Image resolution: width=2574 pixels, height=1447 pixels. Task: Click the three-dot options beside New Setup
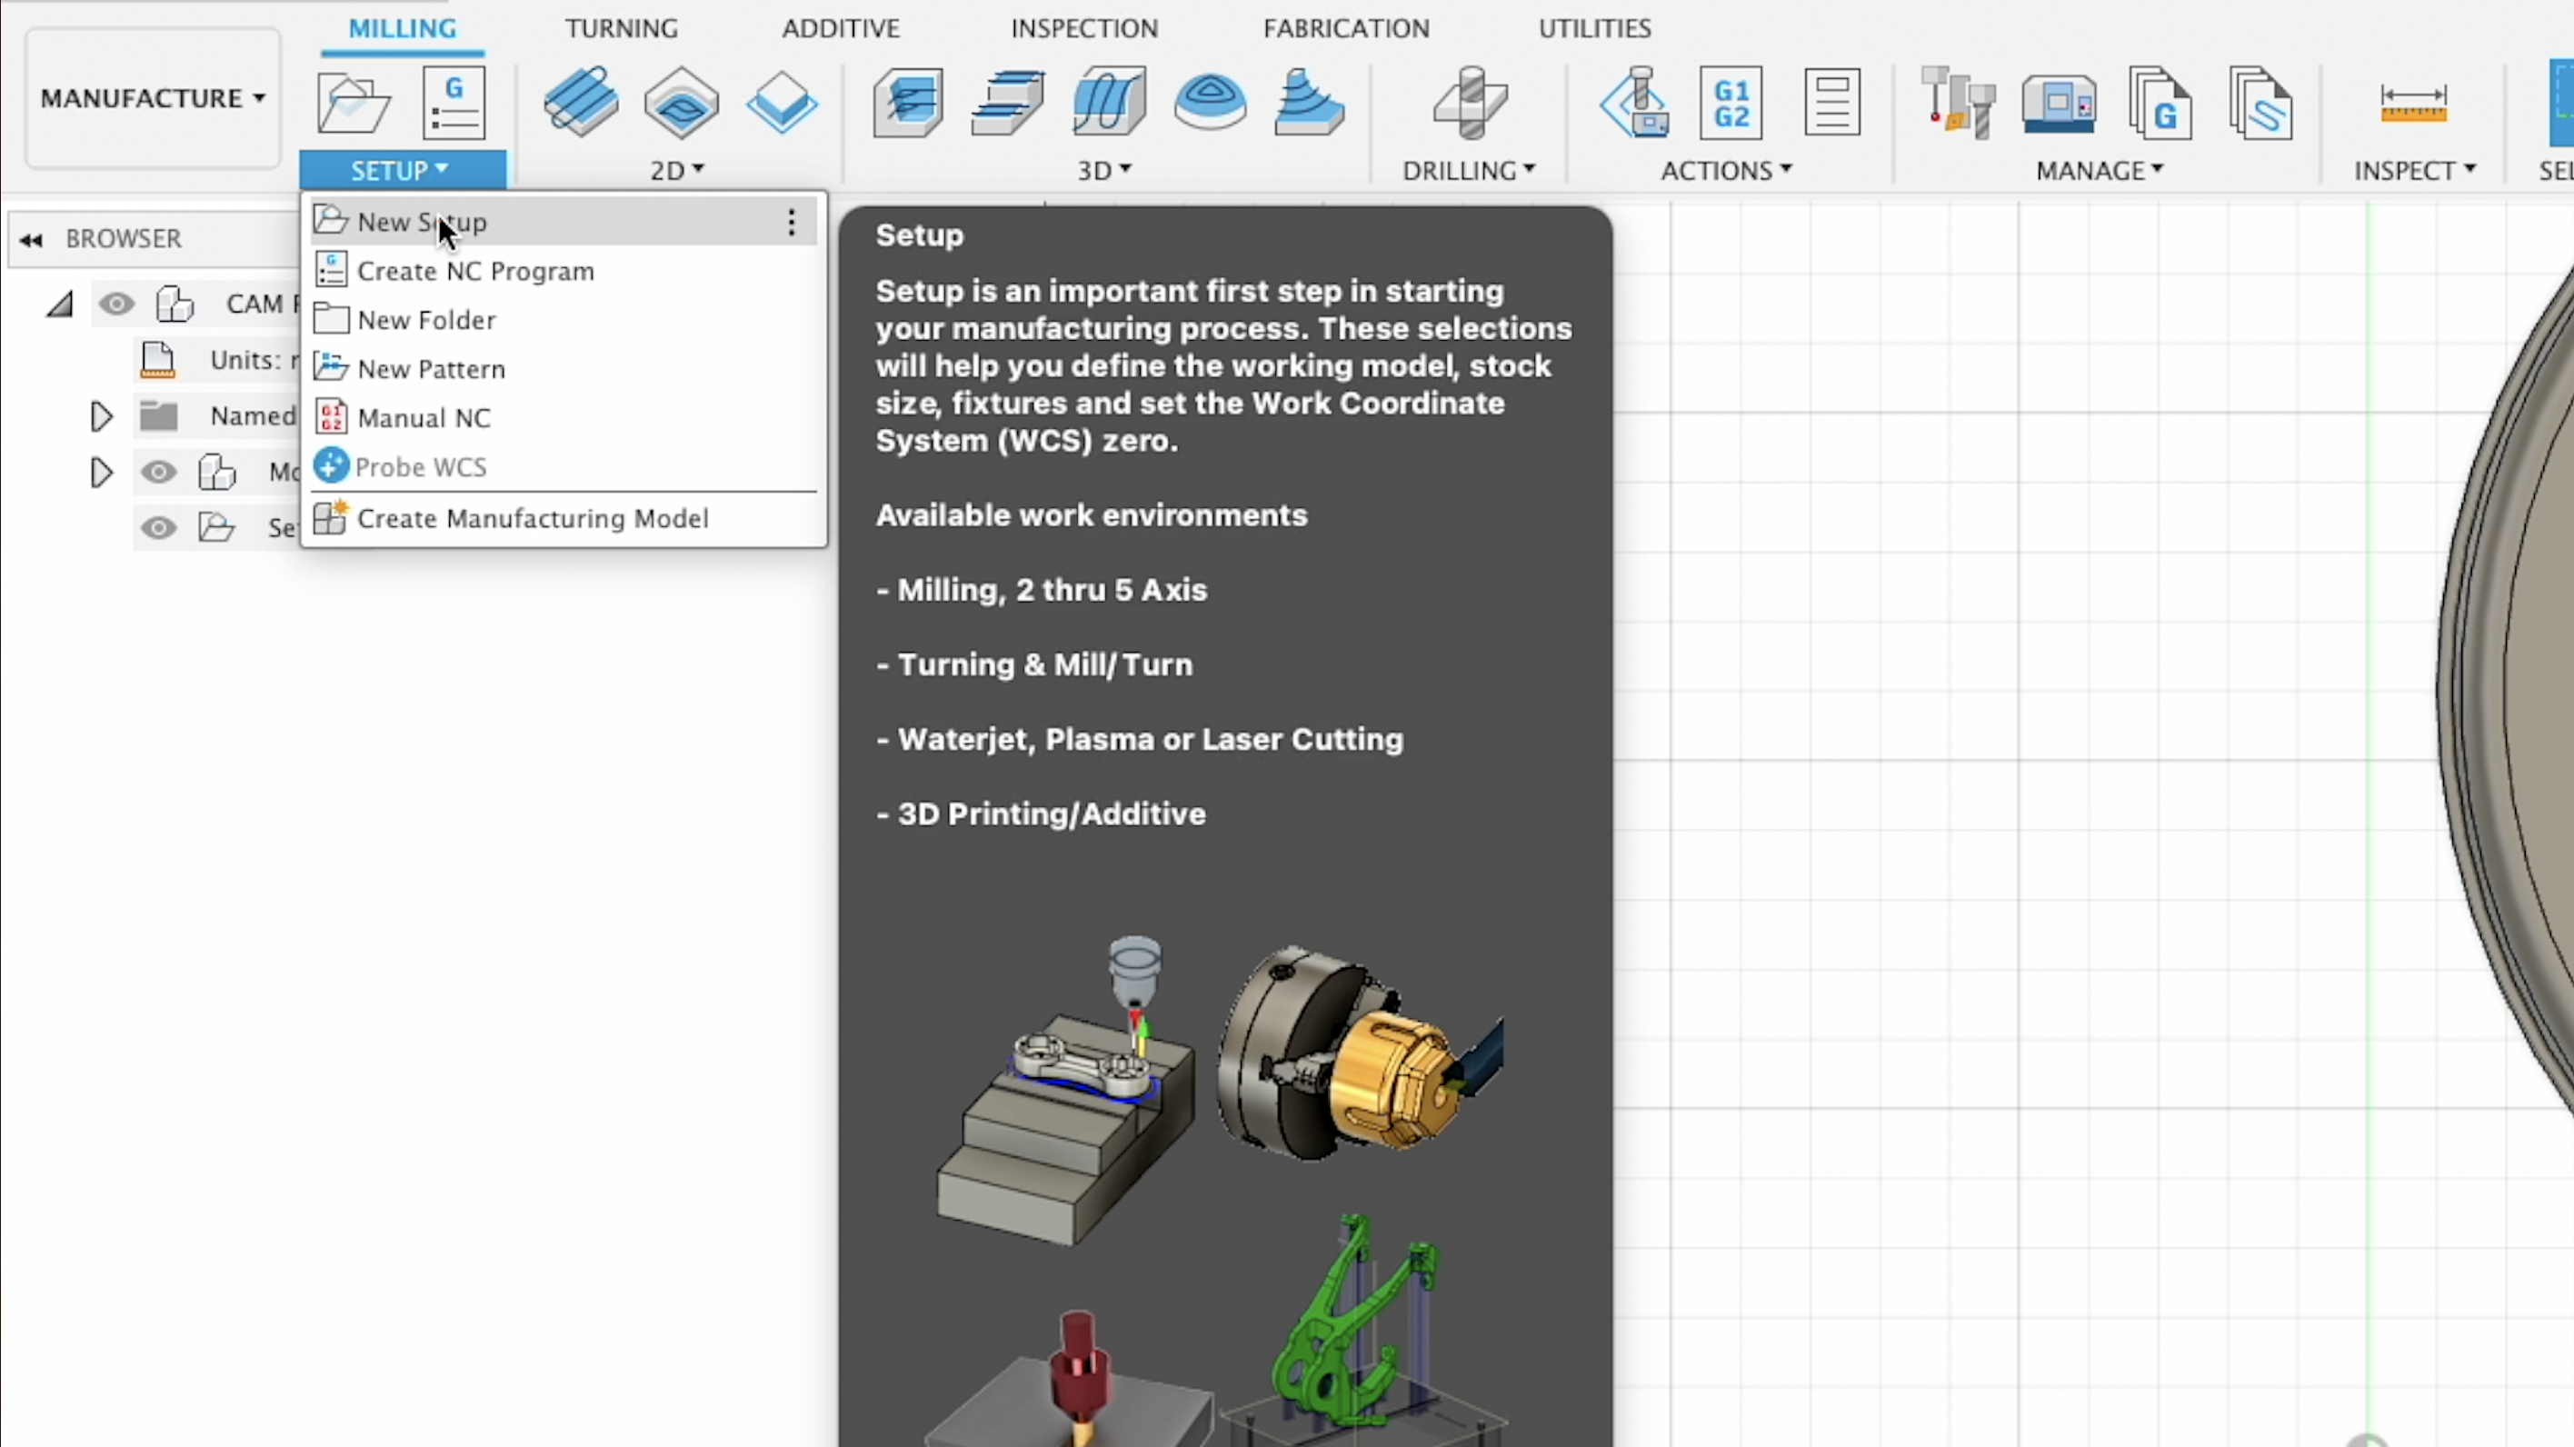tap(791, 222)
